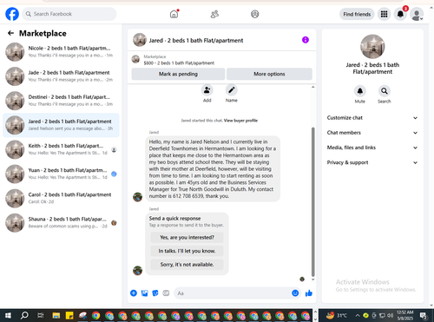Click the Add people icon
The height and width of the screenshot is (322, 434).
pyautogui.click(x=207, y=90)
